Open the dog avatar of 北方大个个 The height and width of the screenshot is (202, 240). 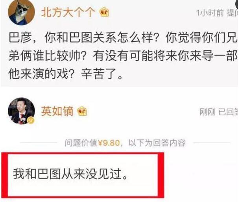[21, 12]
